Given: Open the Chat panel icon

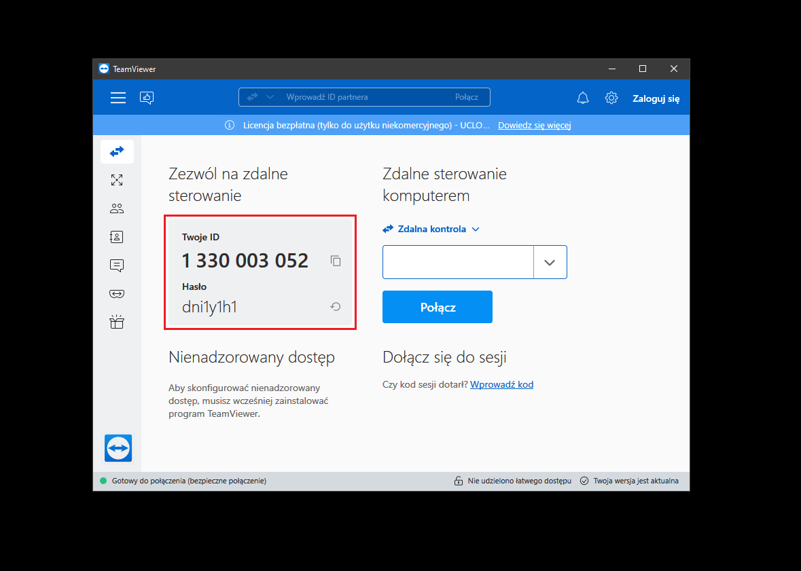Looking at the screenshot, I should pos(117,265).
